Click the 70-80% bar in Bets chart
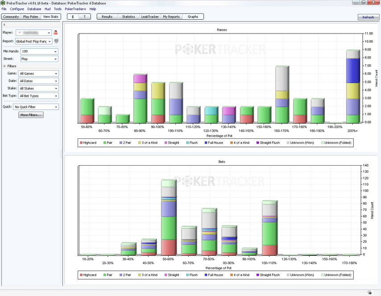Image resolution: width=381 pixels, height=296 pixels. (209, 232)
